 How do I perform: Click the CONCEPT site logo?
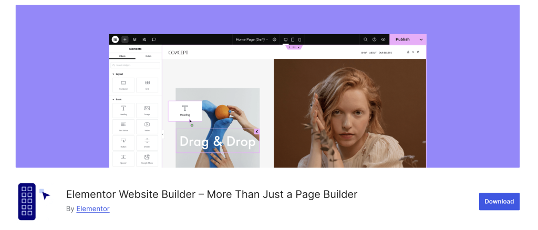pyautogui.click(x=178, y=53)
